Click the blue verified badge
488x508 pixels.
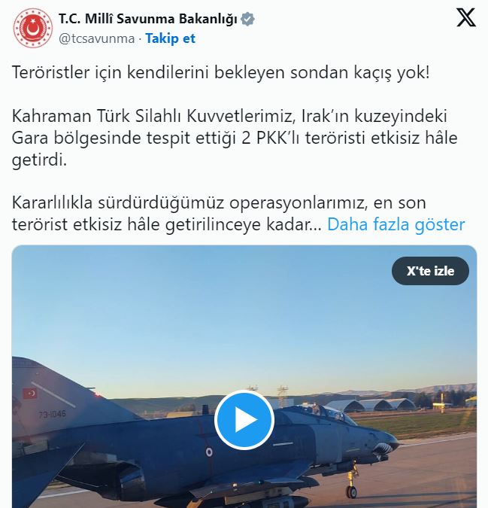(x=247, y=19)
